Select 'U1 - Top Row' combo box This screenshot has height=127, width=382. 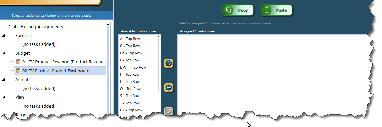[131, 110]
